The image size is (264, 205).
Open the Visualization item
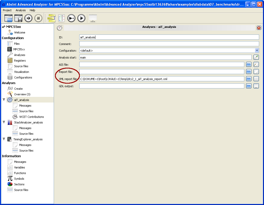pyautogui.click(x=18, y=72)
